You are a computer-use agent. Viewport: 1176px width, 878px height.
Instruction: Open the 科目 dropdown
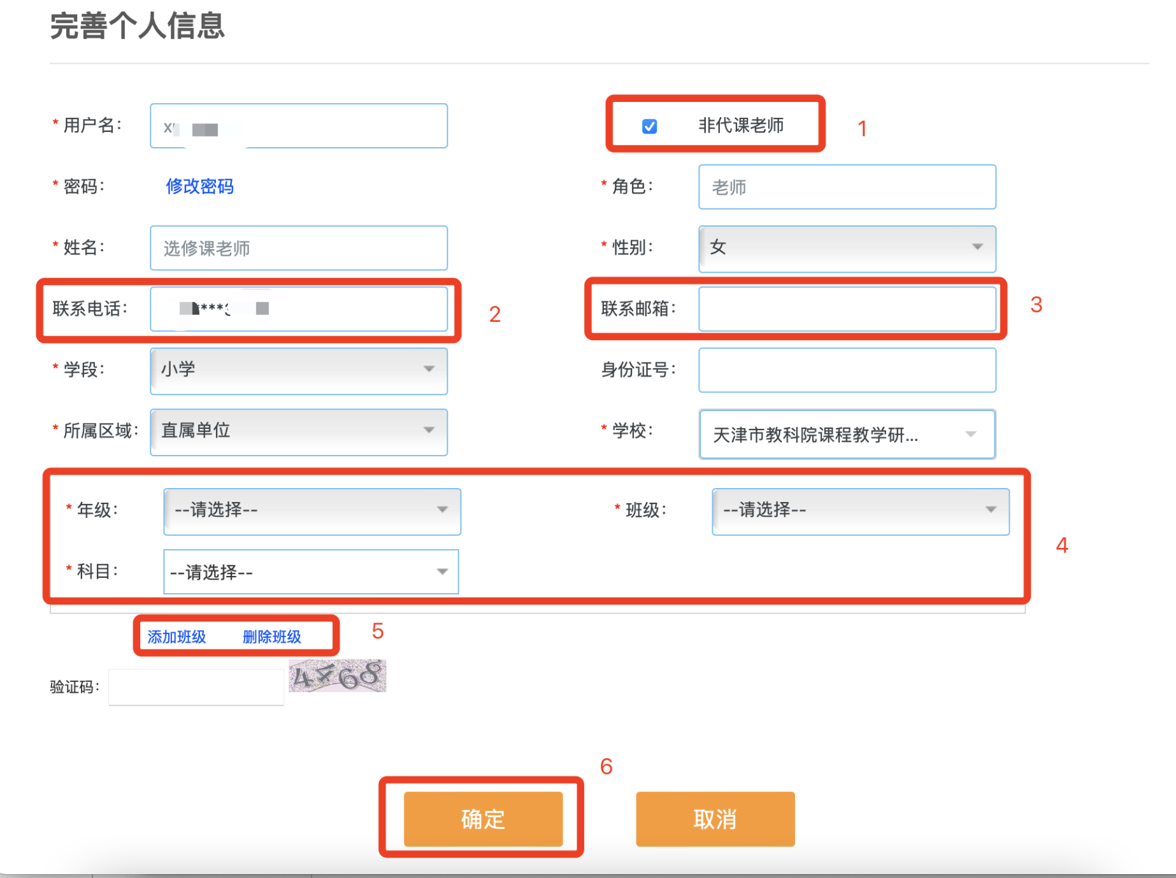pos(311,572)
